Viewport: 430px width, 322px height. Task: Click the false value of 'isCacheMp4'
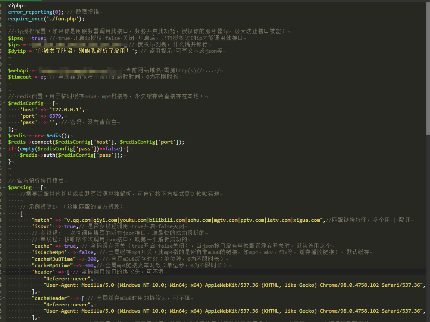pos(87,252)
